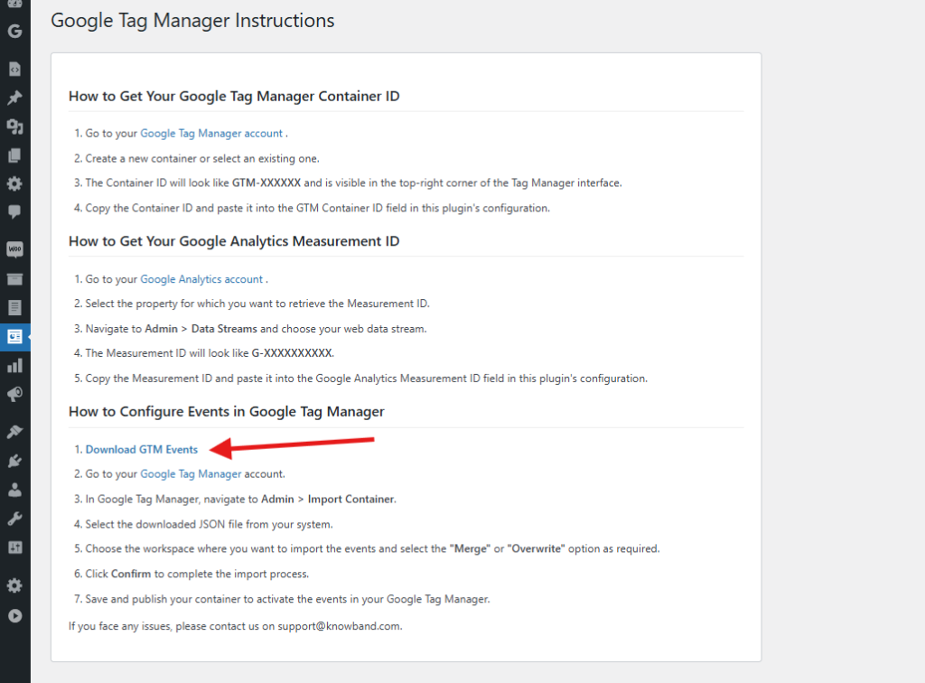Click the "Overwrite" option text
Image resolution: width=925 pixels, height=683 pixels.
tap(536, 548)
